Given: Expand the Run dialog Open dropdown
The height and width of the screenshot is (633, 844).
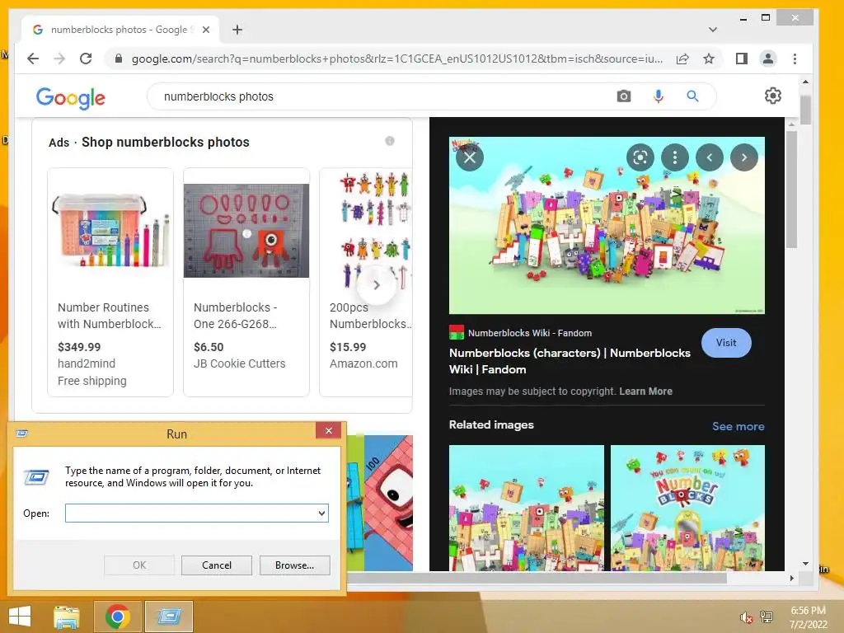Looking at the screenshot, I should coord(321,513).
